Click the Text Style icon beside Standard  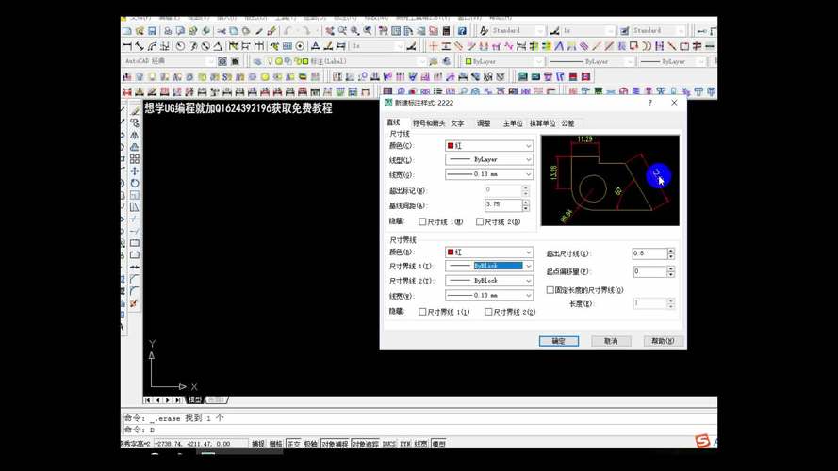point(485,31)
